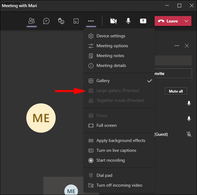
Task: Select Together mode (Preview) option
Action: point(119,101)
